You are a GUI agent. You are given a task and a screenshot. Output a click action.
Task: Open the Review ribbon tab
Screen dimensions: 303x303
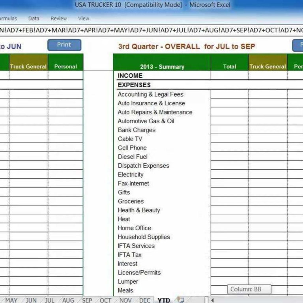(58, 19)
